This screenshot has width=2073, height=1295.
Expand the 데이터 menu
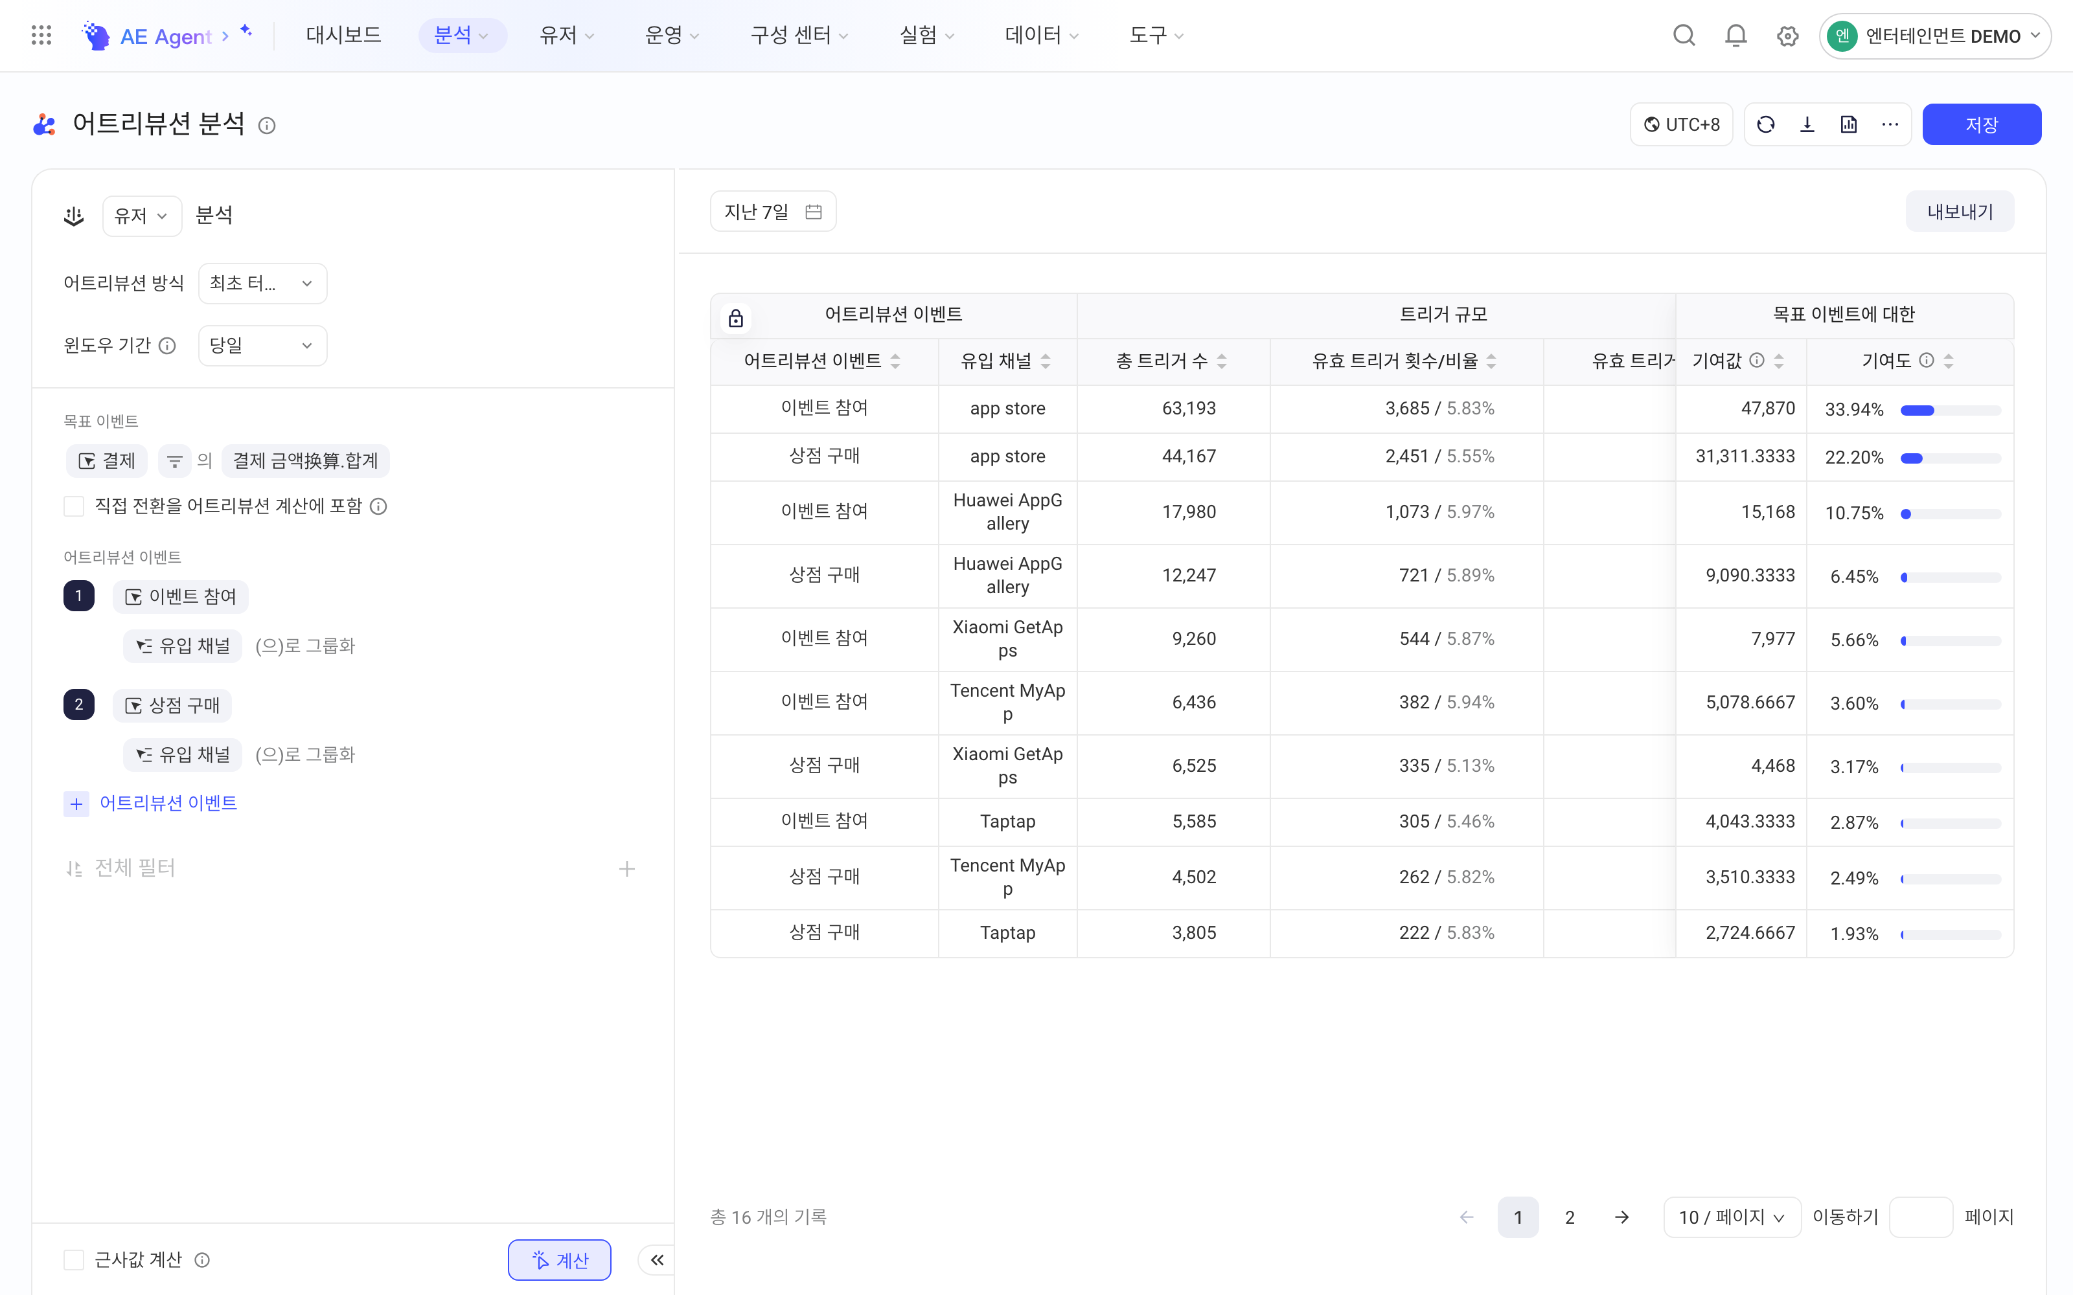(x=1041, y=35)
